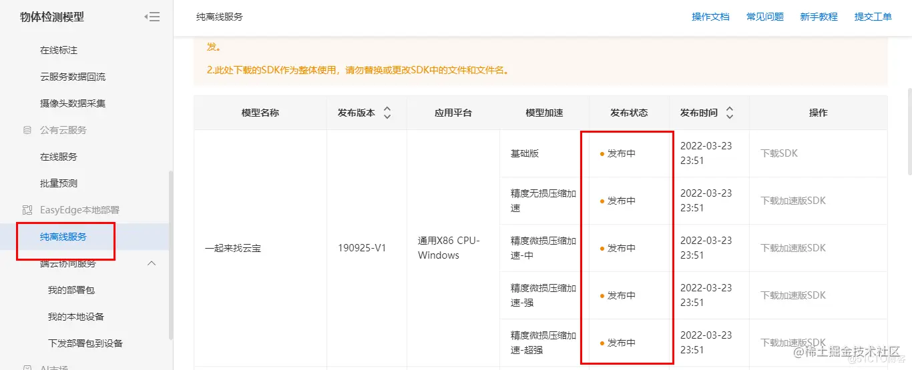Click 发布中 status in 精度微损压缩加速-中 row

tap(622, 248)
